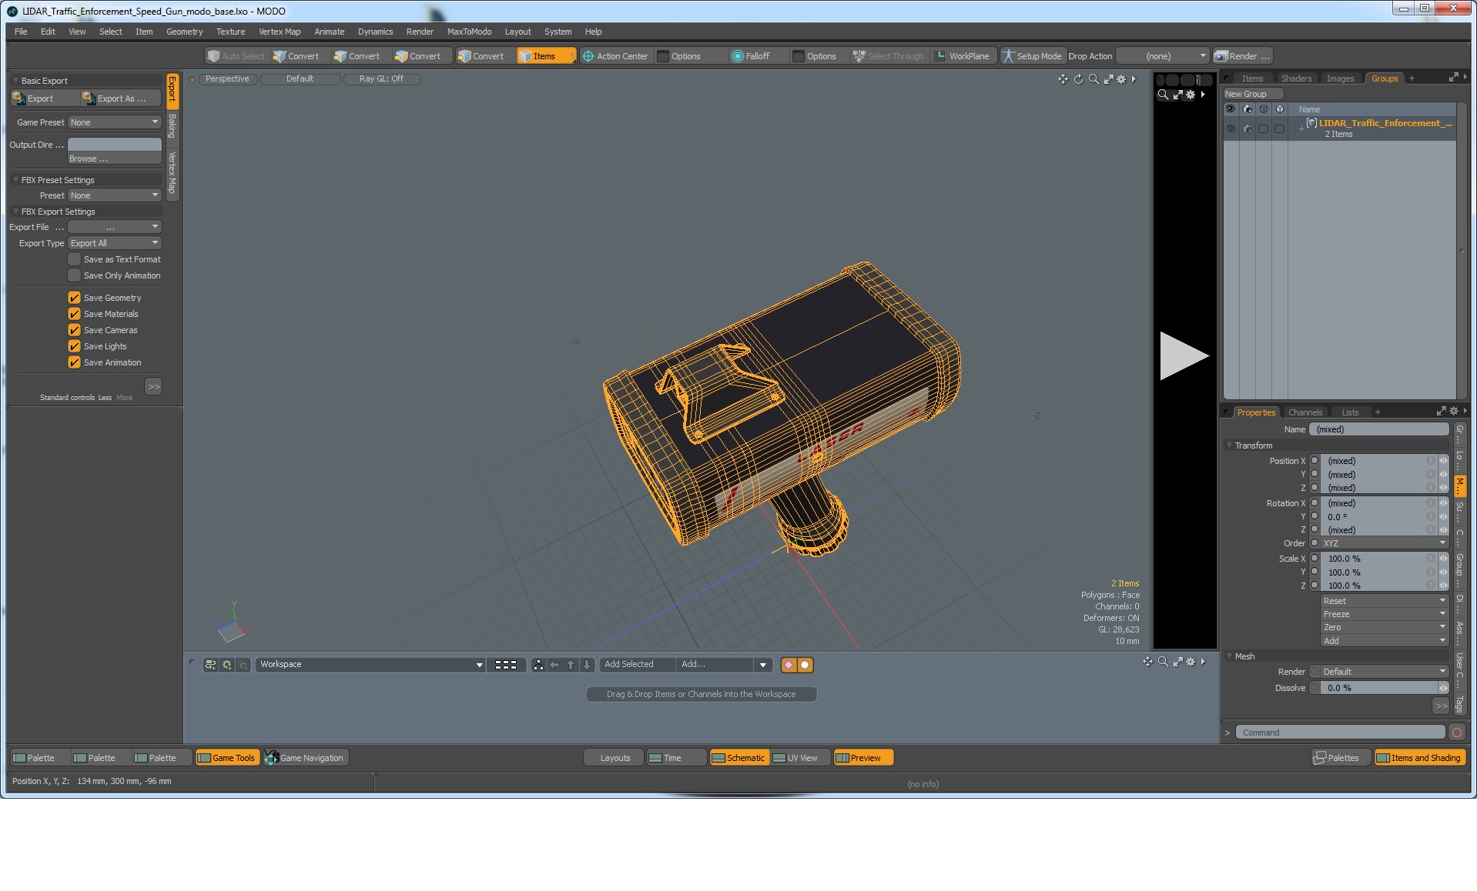Click the schematic add assembly gear icon
The image size is (1477, 891).
tap(227, 665)
